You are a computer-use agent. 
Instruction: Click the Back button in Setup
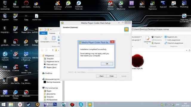point(101,76)
